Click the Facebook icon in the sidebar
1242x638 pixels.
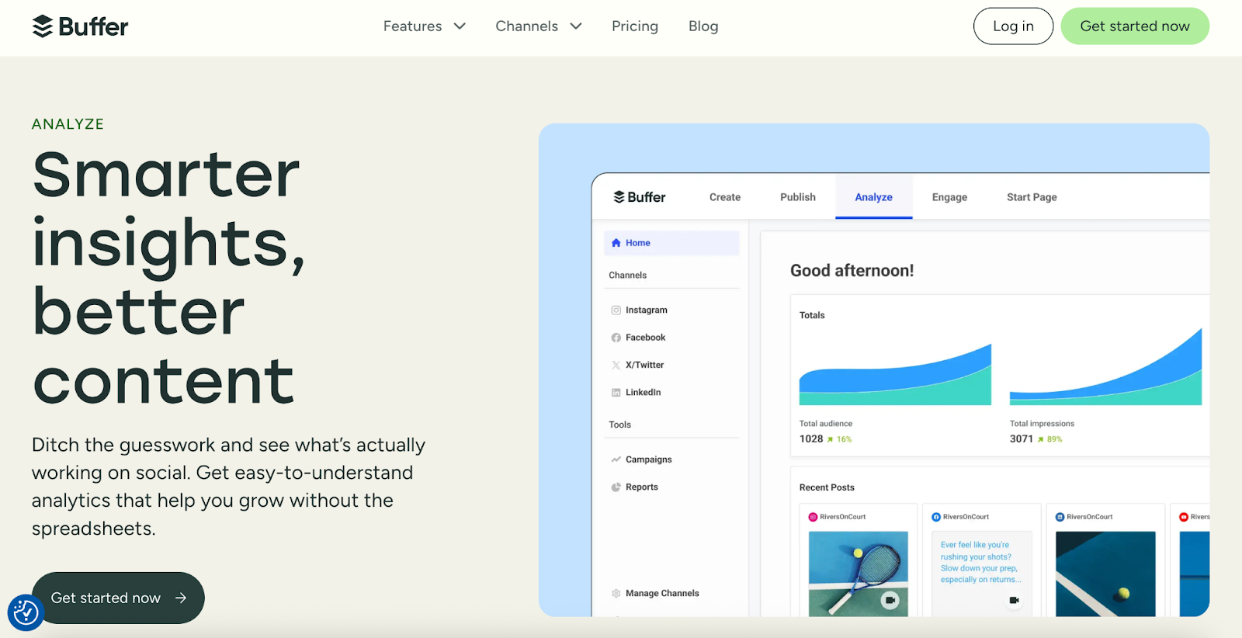[x=616, y=338]
